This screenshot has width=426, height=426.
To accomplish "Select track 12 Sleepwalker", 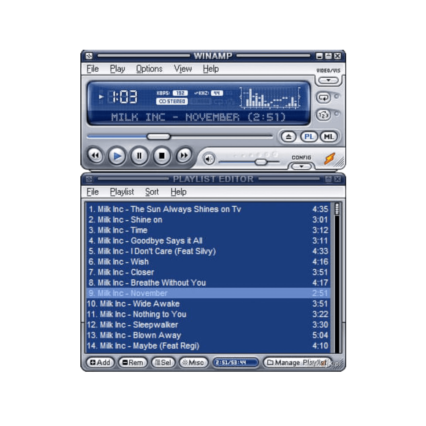I will (208, 325).
